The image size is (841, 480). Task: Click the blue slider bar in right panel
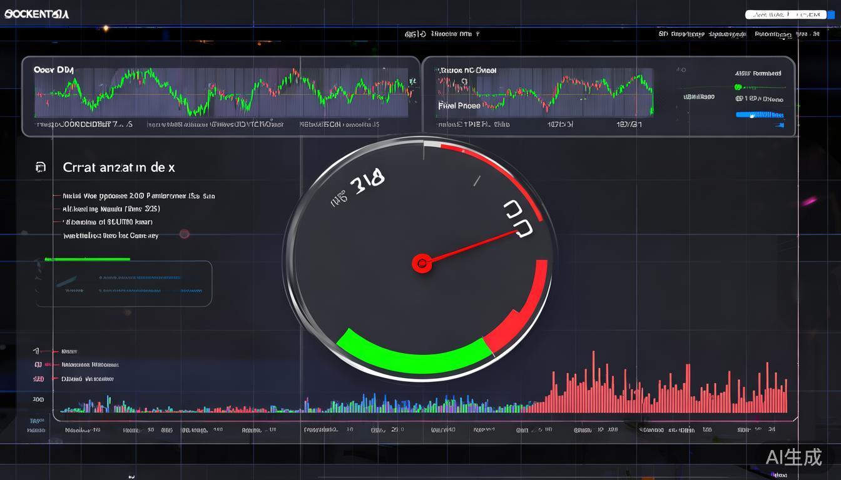760,115
